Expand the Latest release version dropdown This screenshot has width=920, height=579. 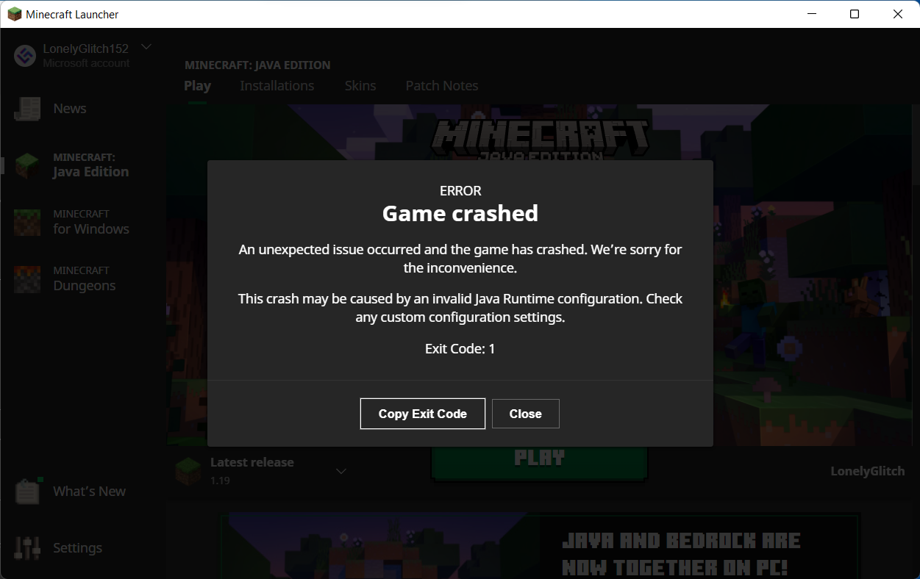click(x=341, y=471)
